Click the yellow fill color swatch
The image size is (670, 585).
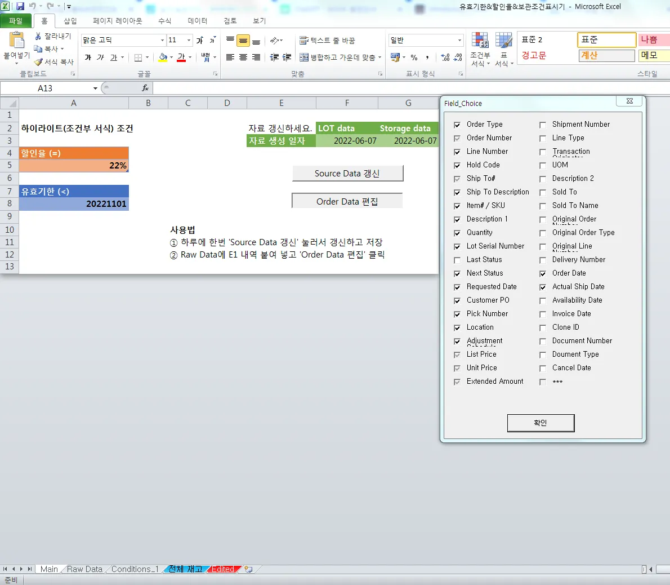[x=162, y=57]
